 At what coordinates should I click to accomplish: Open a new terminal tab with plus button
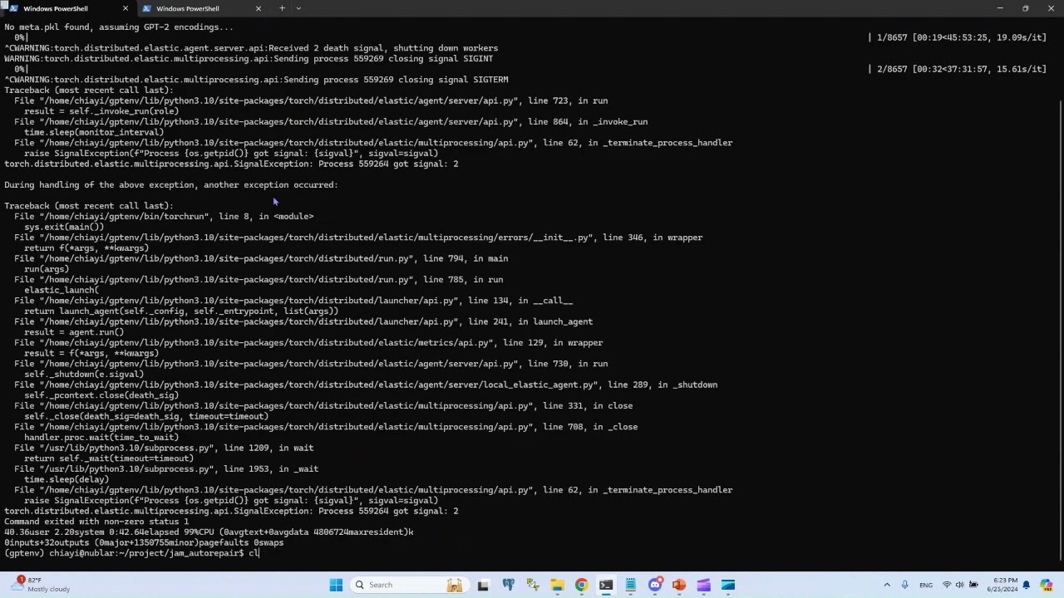coord(282,8)
